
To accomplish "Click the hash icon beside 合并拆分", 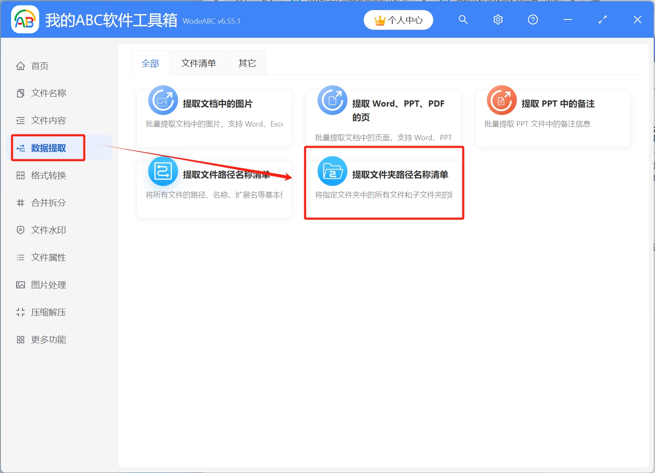I will [20, 202].
